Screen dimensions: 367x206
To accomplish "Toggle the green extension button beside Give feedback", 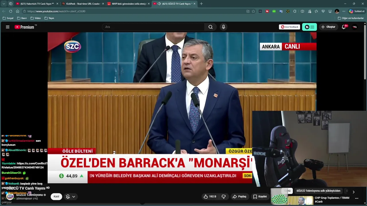I will click(309, 27).
